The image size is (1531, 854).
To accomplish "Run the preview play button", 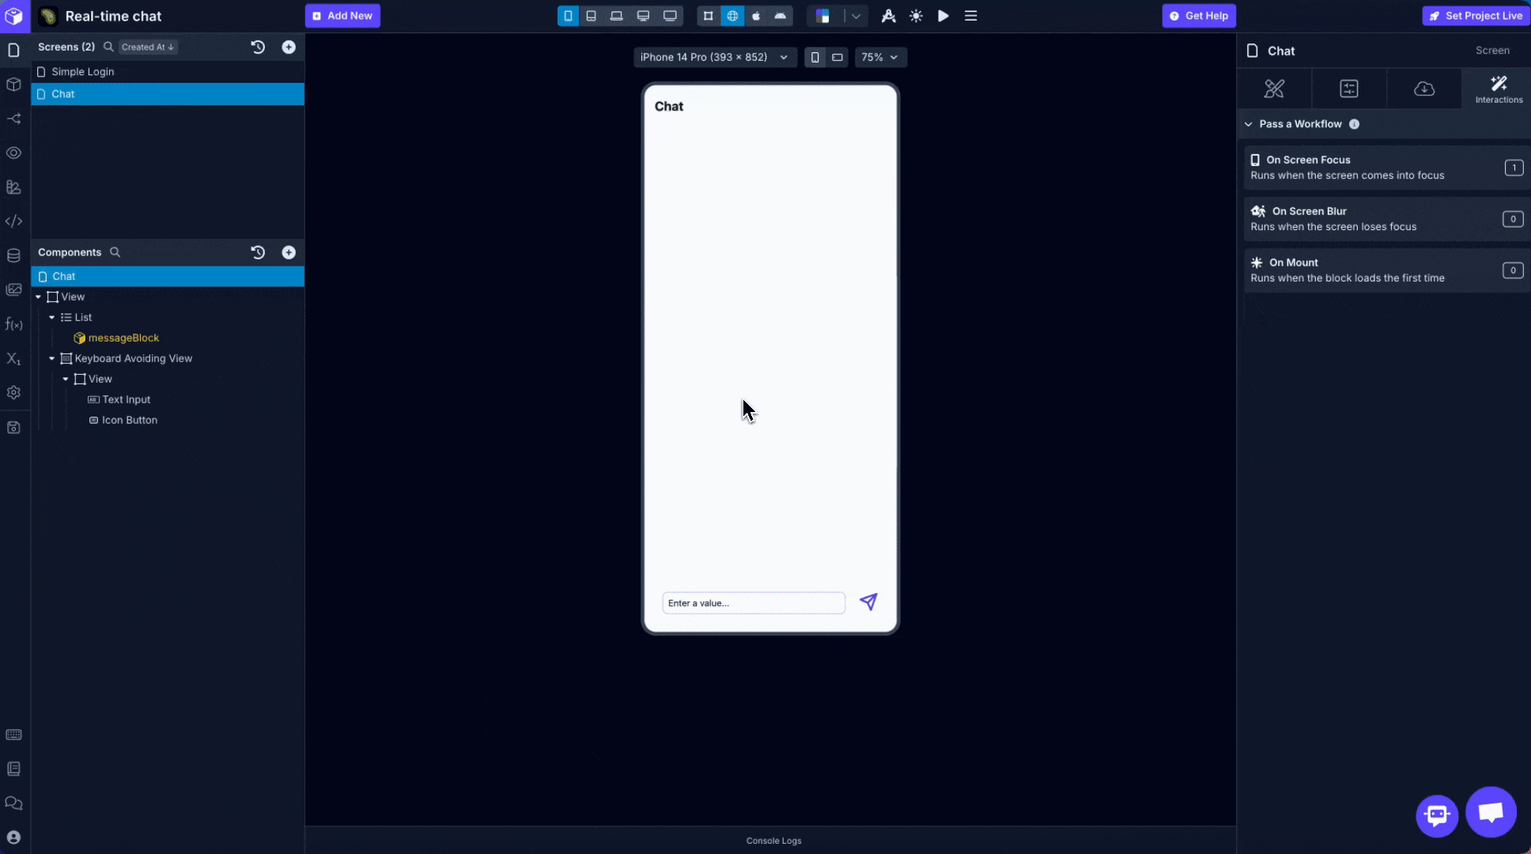I will pyautogui.click(x=943, y=16).
